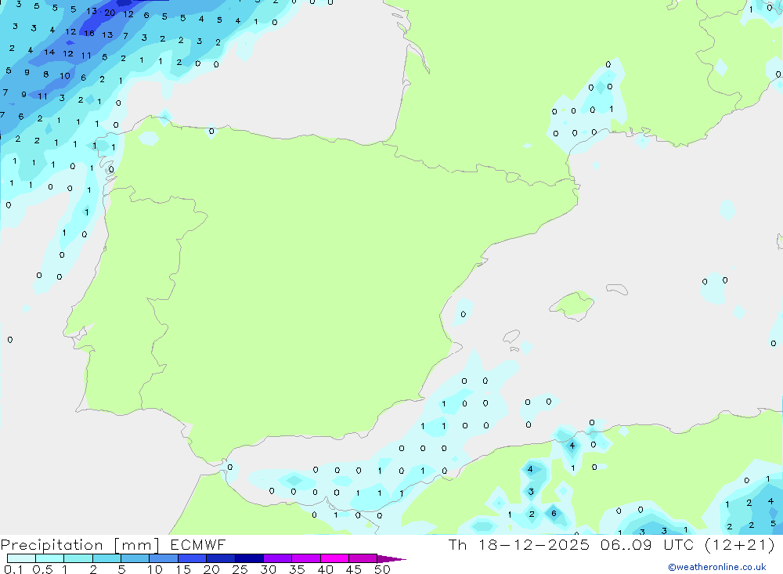Screen dimensions: 783x574
Task: Click the date '18-12-2025' in the caption
Action: pyautogui.click(x=534, y=544)
